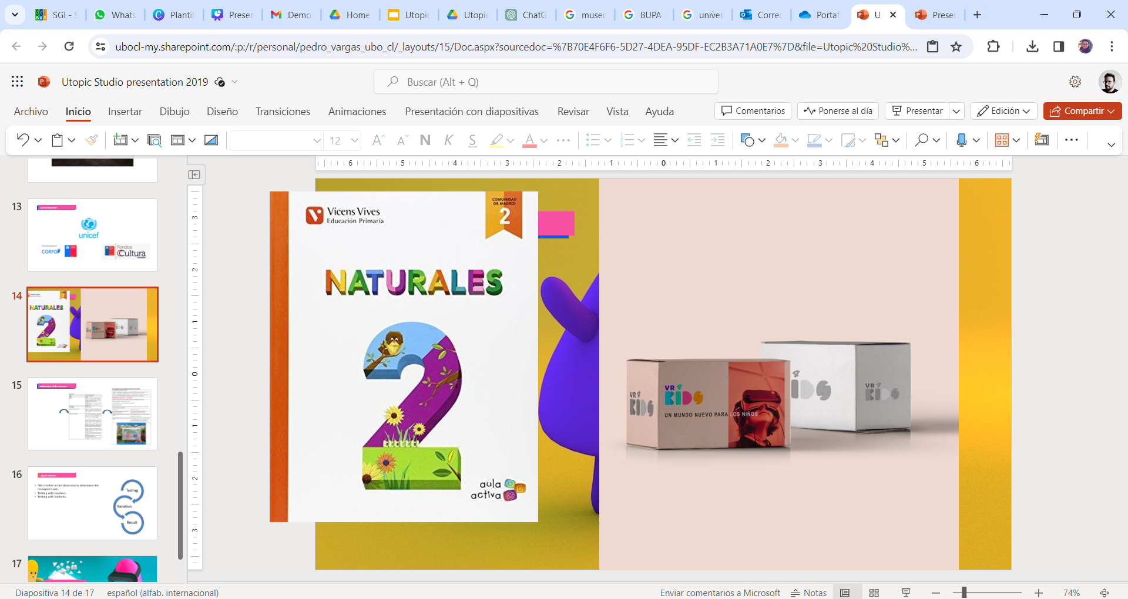Image resolution: width=1128 pixels, height=599 pixels.
Task: Collapse the slide thumbnail pane
Action: click(x=194, y=174)
